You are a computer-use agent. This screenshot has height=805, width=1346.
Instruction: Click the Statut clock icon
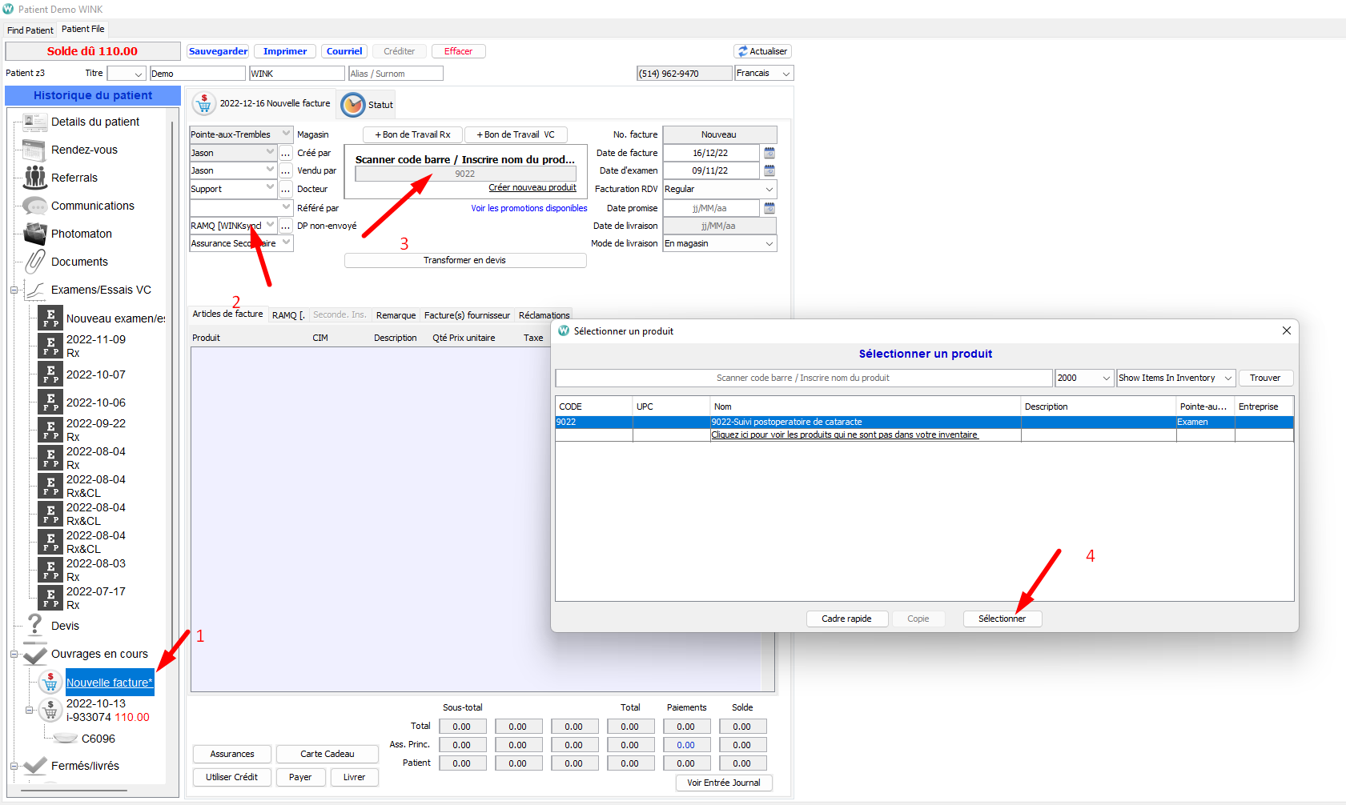pos(352,105)
